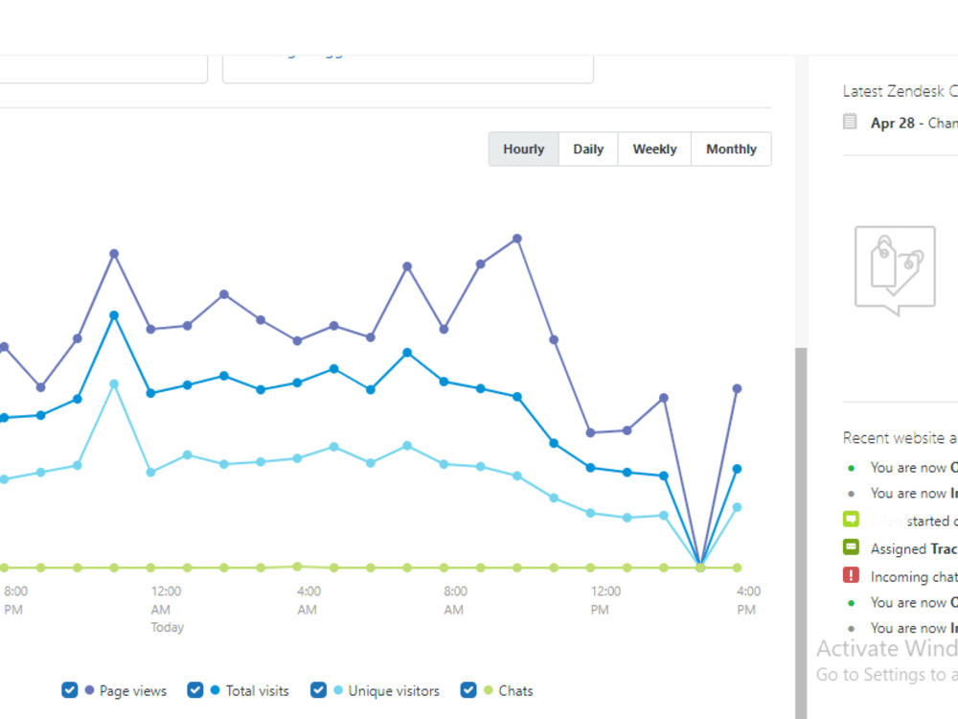
Task: Click the Assigned activity chat icon
Action: (x=851, y=547)
